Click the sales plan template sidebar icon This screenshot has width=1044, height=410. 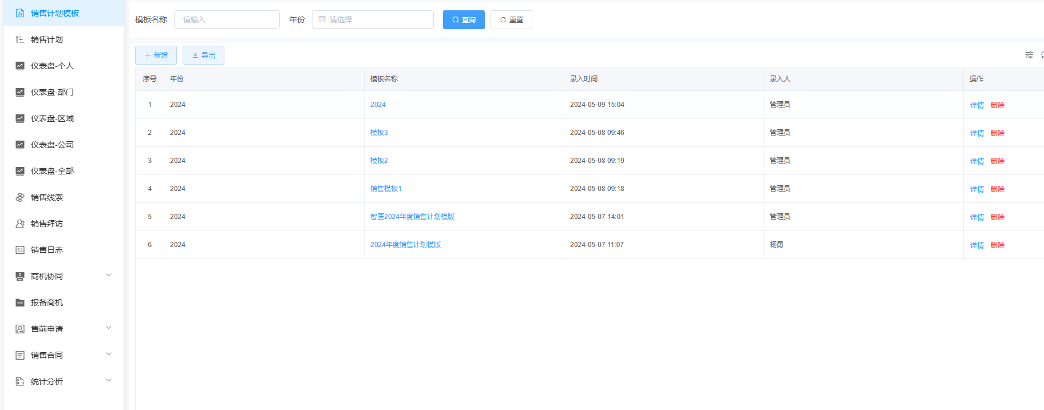coord(20,13)
